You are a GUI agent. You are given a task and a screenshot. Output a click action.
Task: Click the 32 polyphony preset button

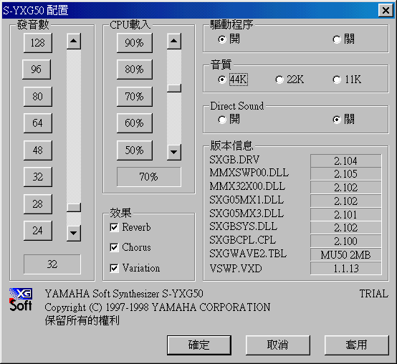pos(38,177)
